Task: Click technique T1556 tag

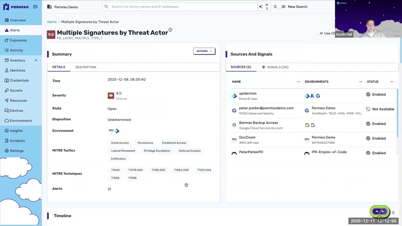Action: (x=115, y=178)
